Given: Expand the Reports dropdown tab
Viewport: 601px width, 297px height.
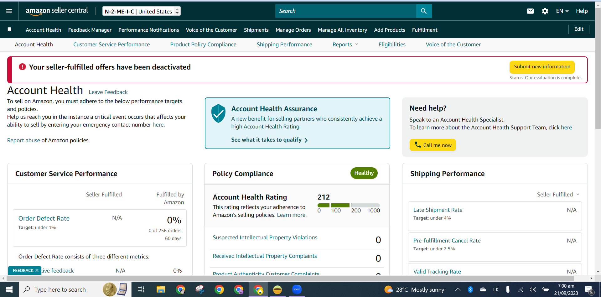Looking at the screenshot, I should (345, 44).
